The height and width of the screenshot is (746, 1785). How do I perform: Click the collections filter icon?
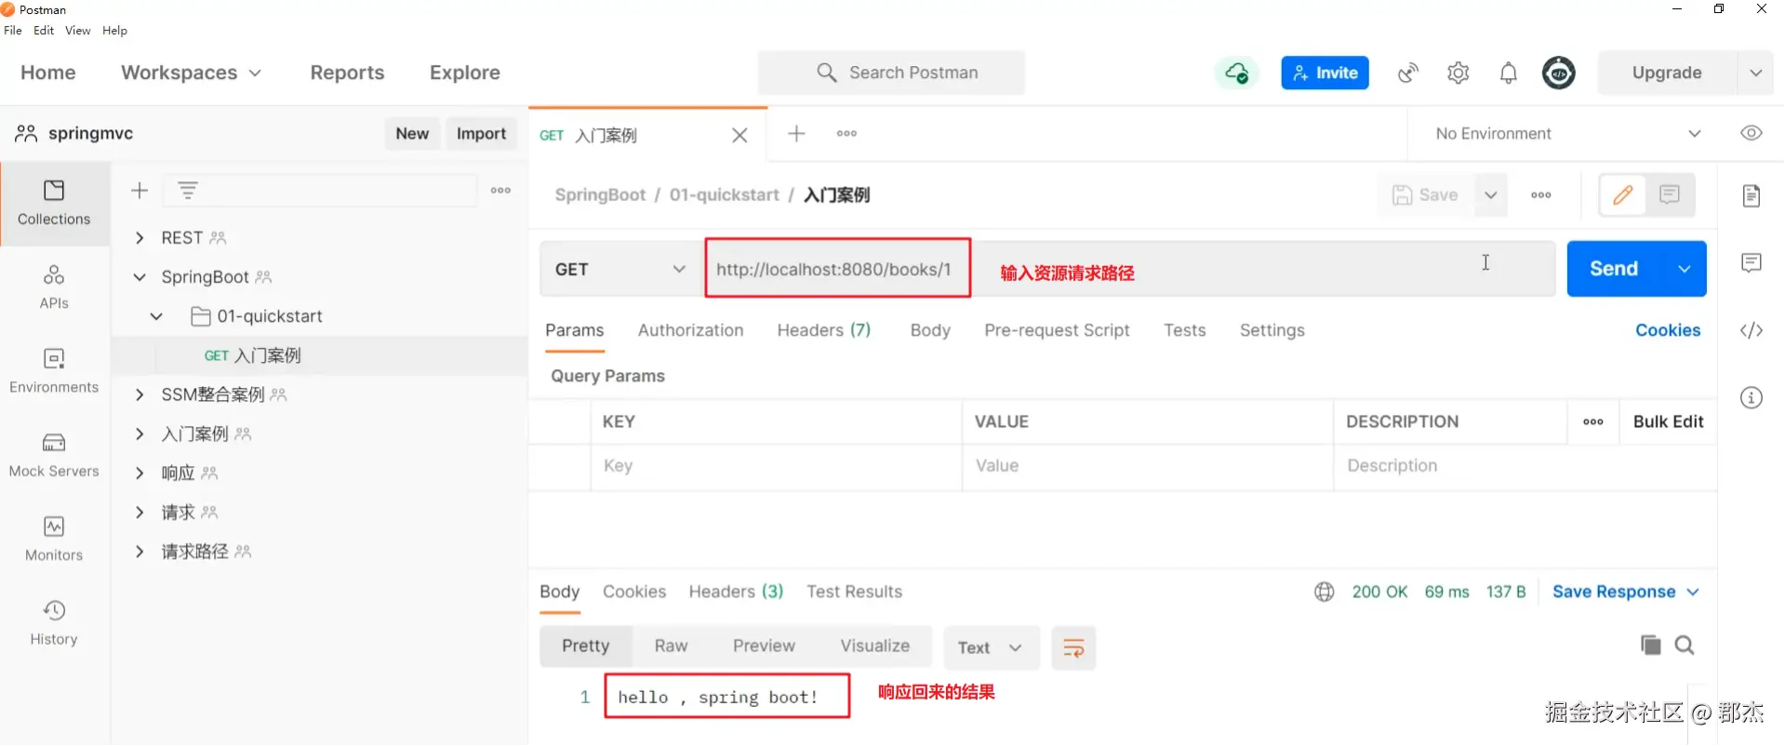coord(188,191)
